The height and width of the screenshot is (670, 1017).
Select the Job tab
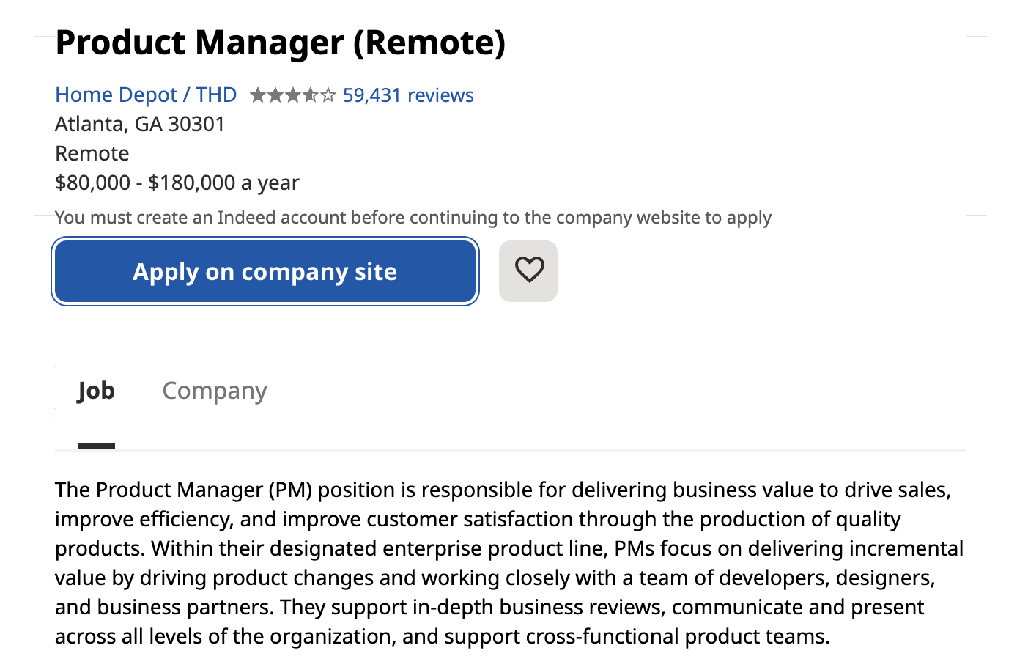(x=95, y=390)
